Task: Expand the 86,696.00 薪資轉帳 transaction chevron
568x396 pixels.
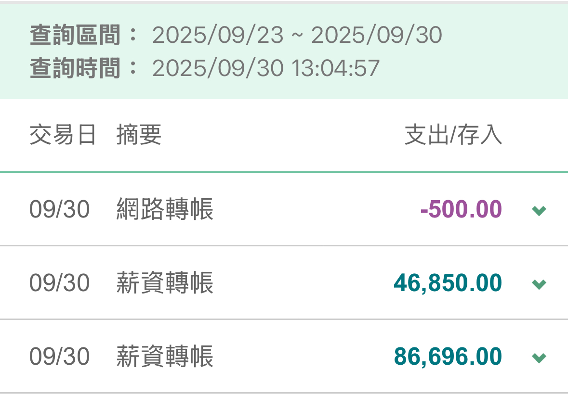Action: pyautogui.click(x=539, y=358)
